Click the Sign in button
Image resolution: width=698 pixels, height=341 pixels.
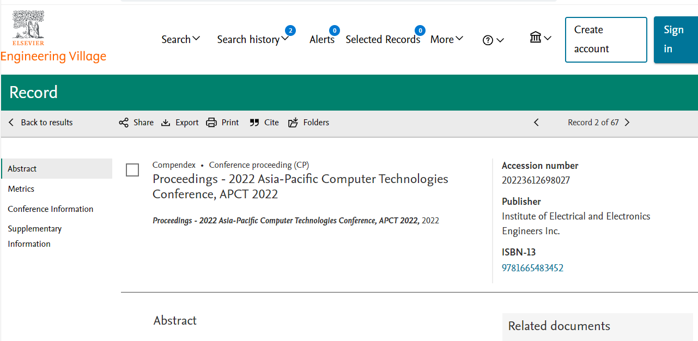pyautogui.click(x=676, y=40)
